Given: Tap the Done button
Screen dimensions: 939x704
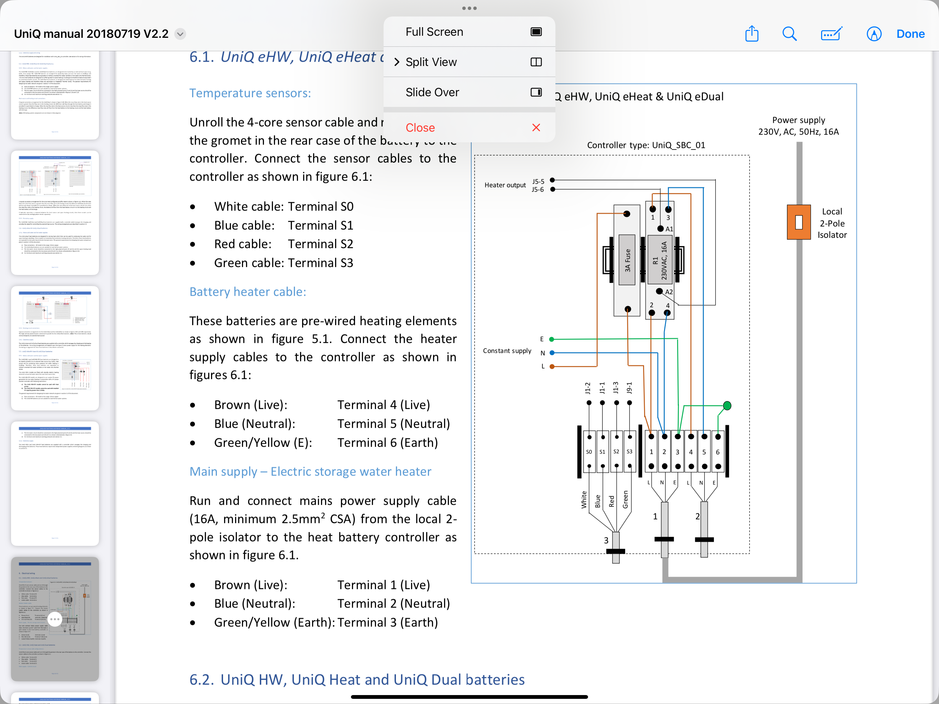Looking at the screenshot, I should [910, 34].
